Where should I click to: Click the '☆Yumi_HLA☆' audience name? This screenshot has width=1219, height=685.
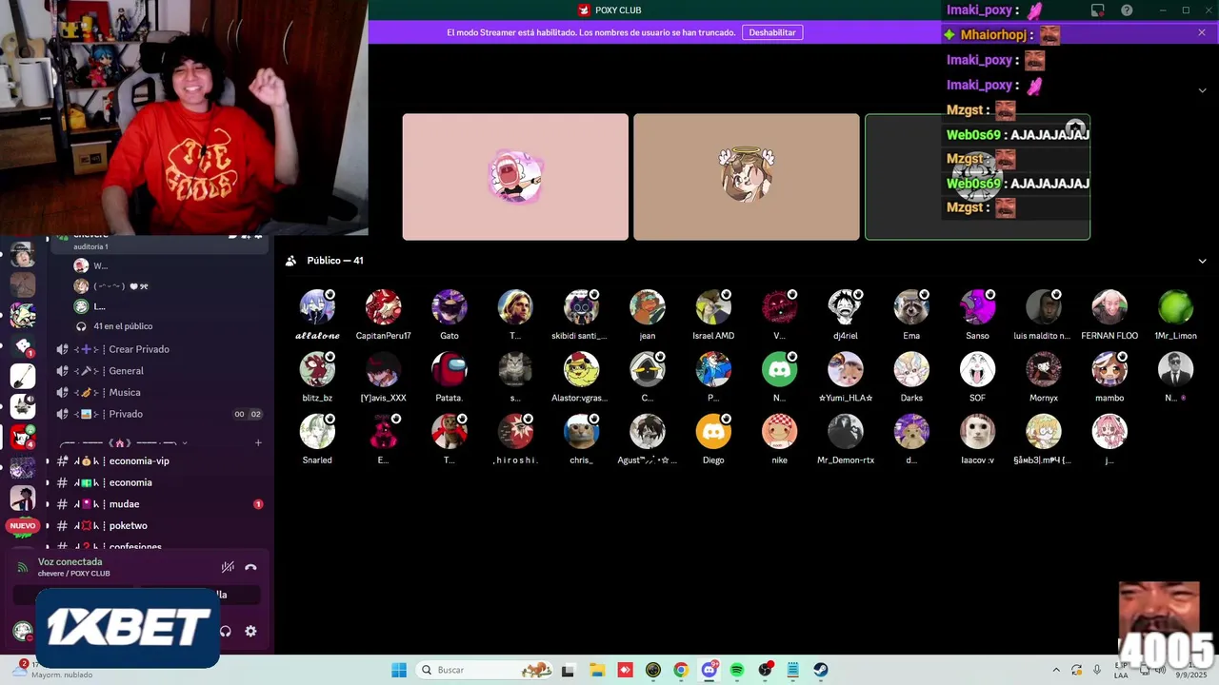click(x=846, y=398)
